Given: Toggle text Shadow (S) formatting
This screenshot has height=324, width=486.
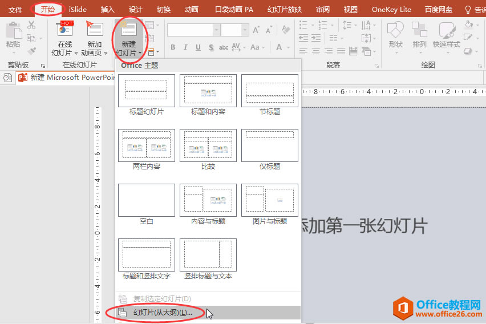Looking at the screenshot, I should click(211, 47).
